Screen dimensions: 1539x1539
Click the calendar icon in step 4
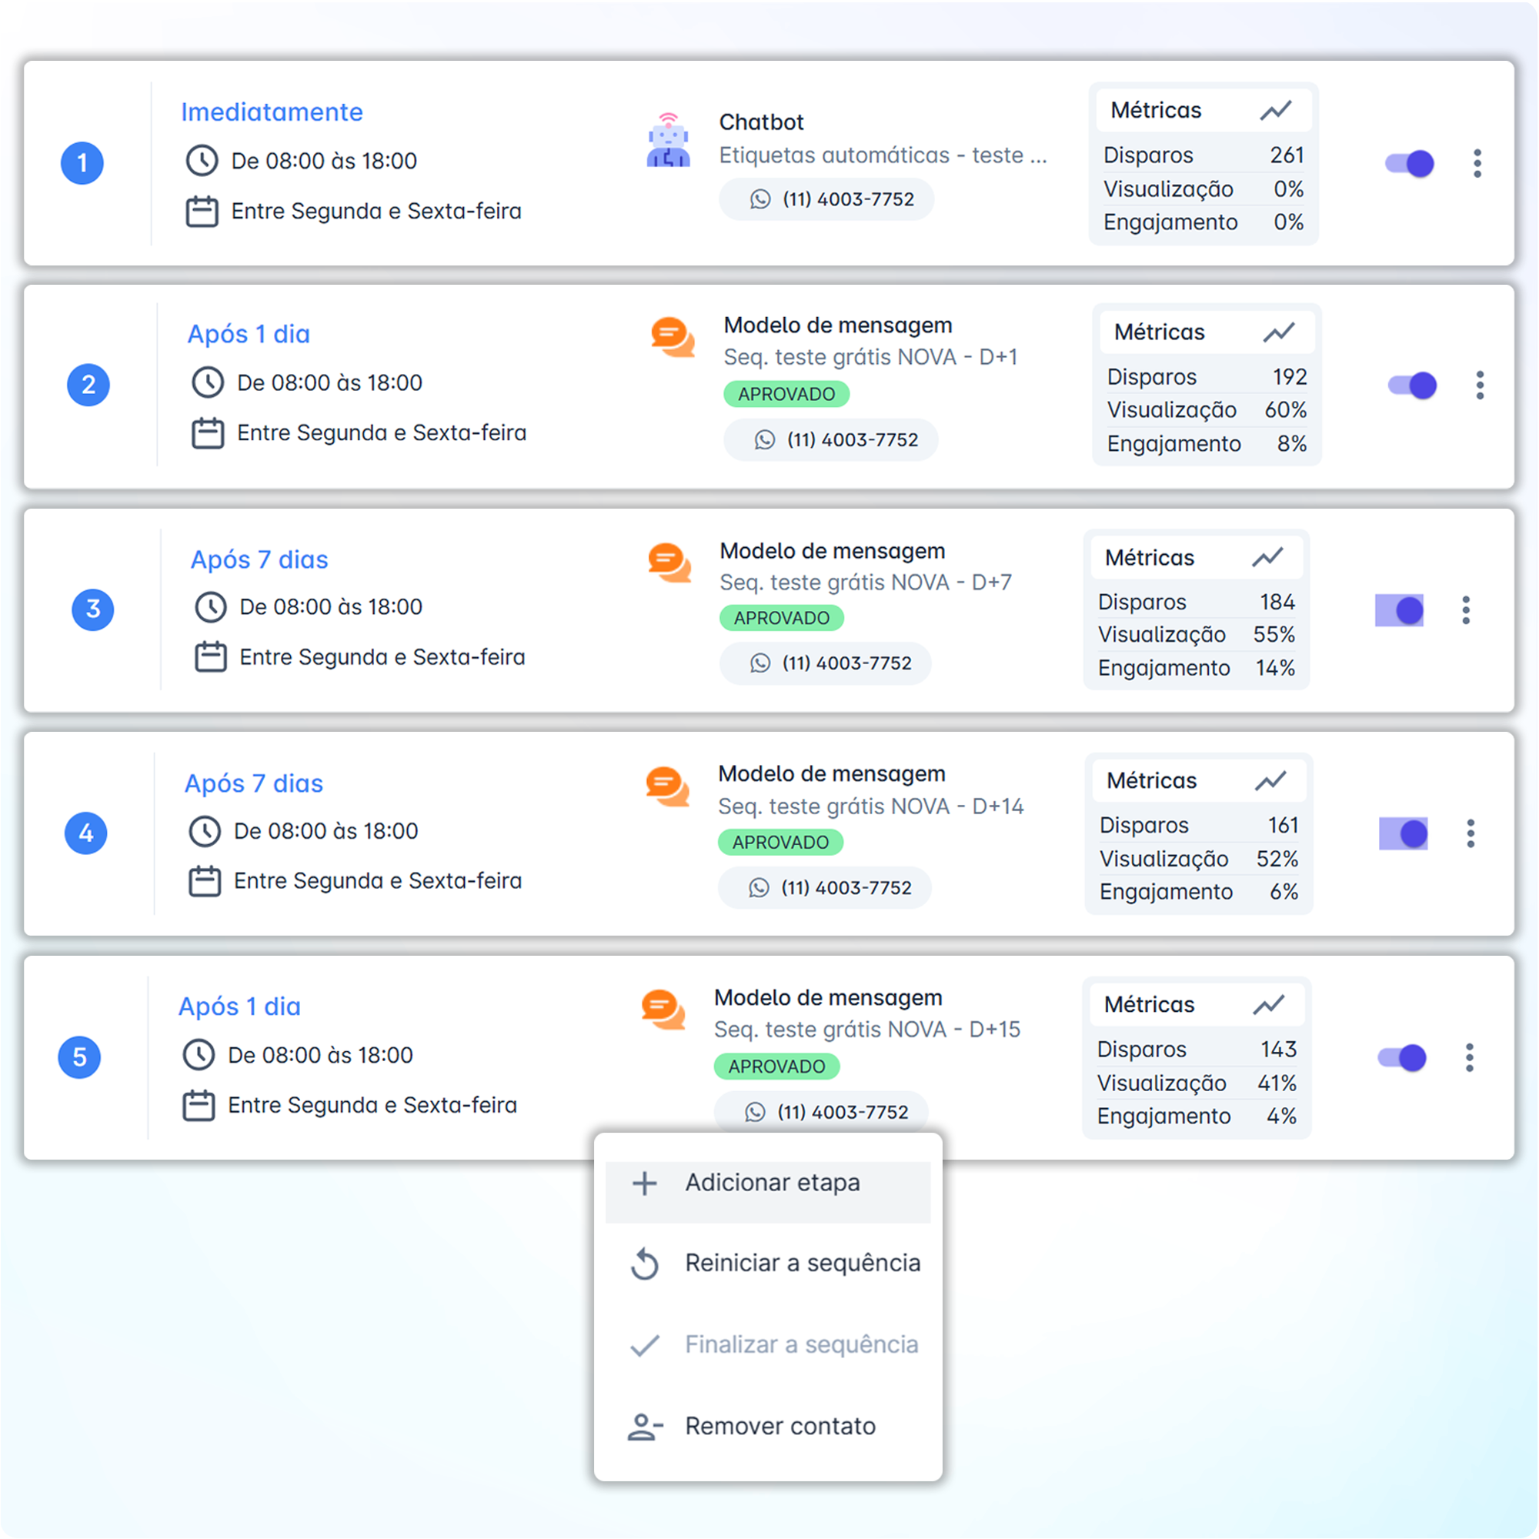[x=205, y=881]
